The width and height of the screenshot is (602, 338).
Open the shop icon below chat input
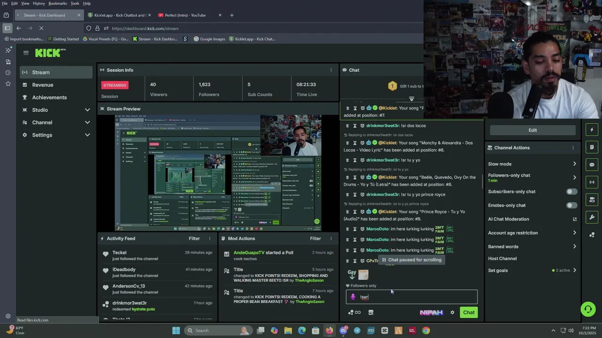pos(371,313)
